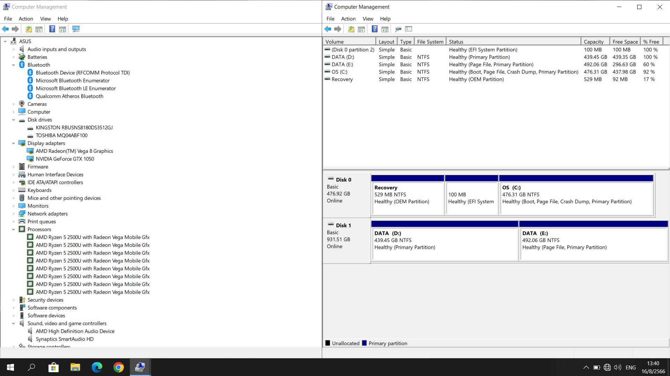Expand the Keyboards category
The height and width of the screenshot is (376, 670).
[x=14, y=190]
